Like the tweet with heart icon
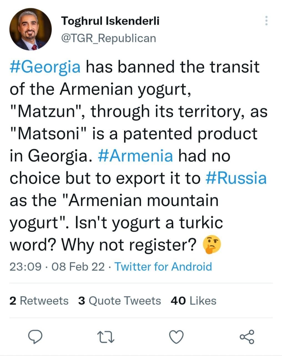This screenshot has height=356, width=282. pos(177,337)
